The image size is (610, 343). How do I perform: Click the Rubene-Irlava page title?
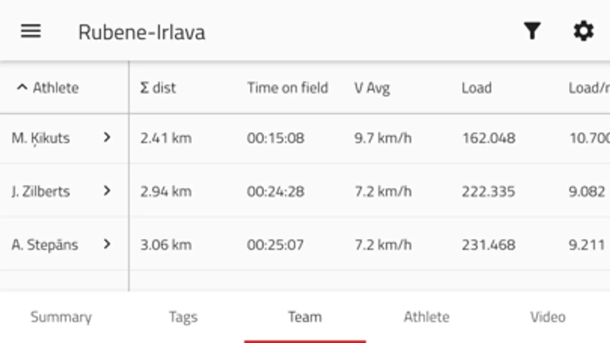click(x=142, y=32)
